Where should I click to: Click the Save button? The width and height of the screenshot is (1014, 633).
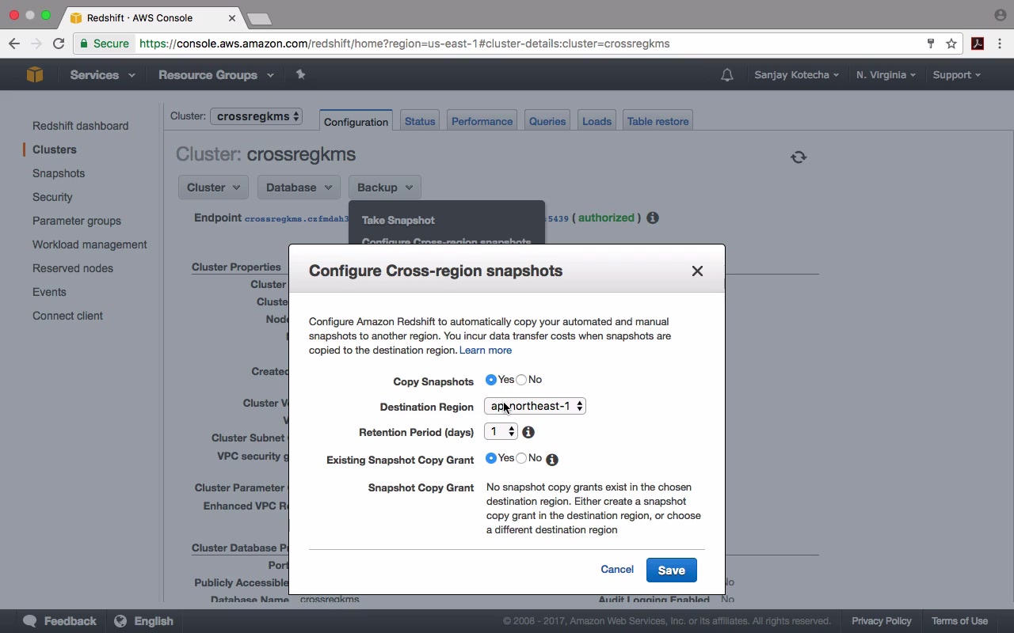coord(671,570)
